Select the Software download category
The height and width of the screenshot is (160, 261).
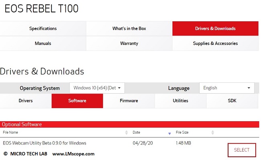pyautogui.click(x=77, y=101)
